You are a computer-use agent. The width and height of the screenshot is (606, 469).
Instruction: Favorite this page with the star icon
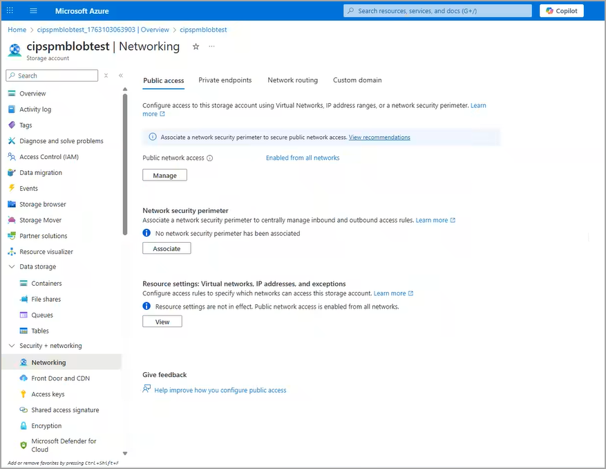(196, 46)
